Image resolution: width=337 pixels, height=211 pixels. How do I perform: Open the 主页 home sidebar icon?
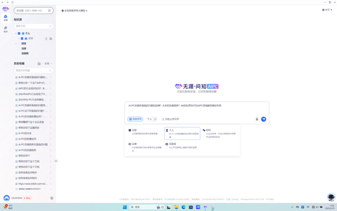pos(6,18)
